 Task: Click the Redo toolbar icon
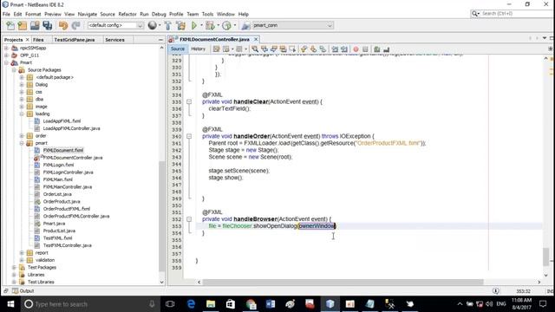point(75,25)
